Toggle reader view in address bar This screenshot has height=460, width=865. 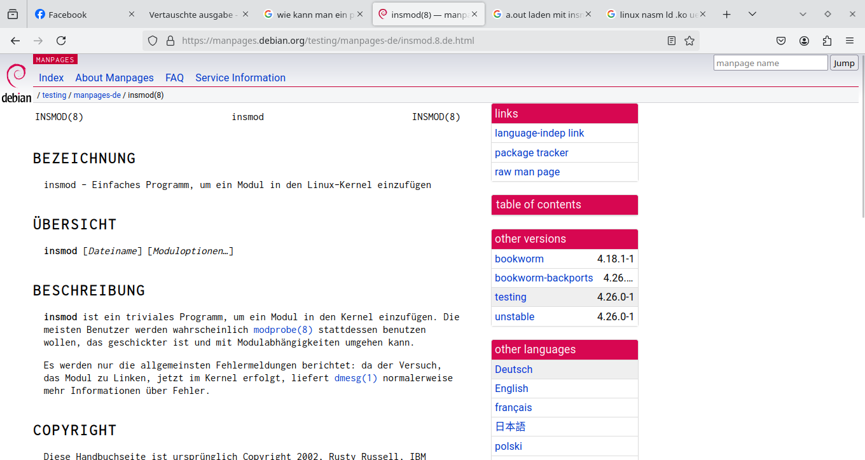pyautogui.click(x=672, y=41)
